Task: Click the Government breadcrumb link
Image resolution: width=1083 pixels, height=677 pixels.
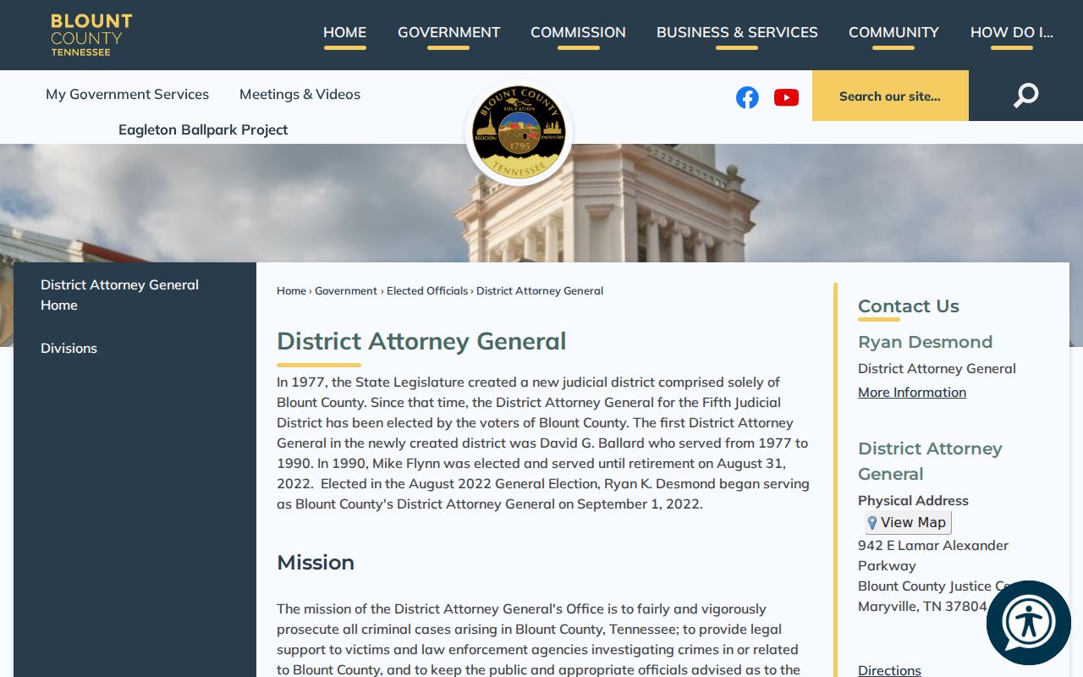Action: click(346, 290)
